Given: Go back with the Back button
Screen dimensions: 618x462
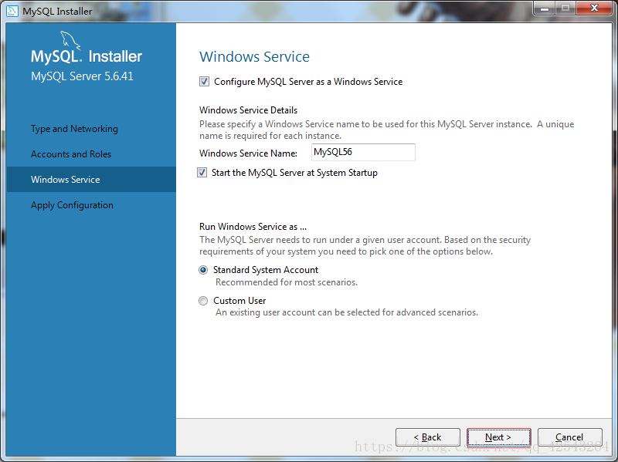Looking at the screenshot, I should [428, 437].
